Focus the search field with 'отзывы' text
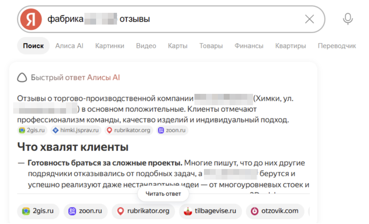Viewport: 369px width, 224px height. (171, 19)
